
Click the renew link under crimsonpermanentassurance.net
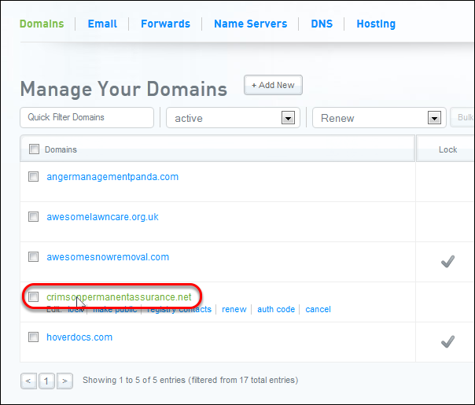point(234,310)
